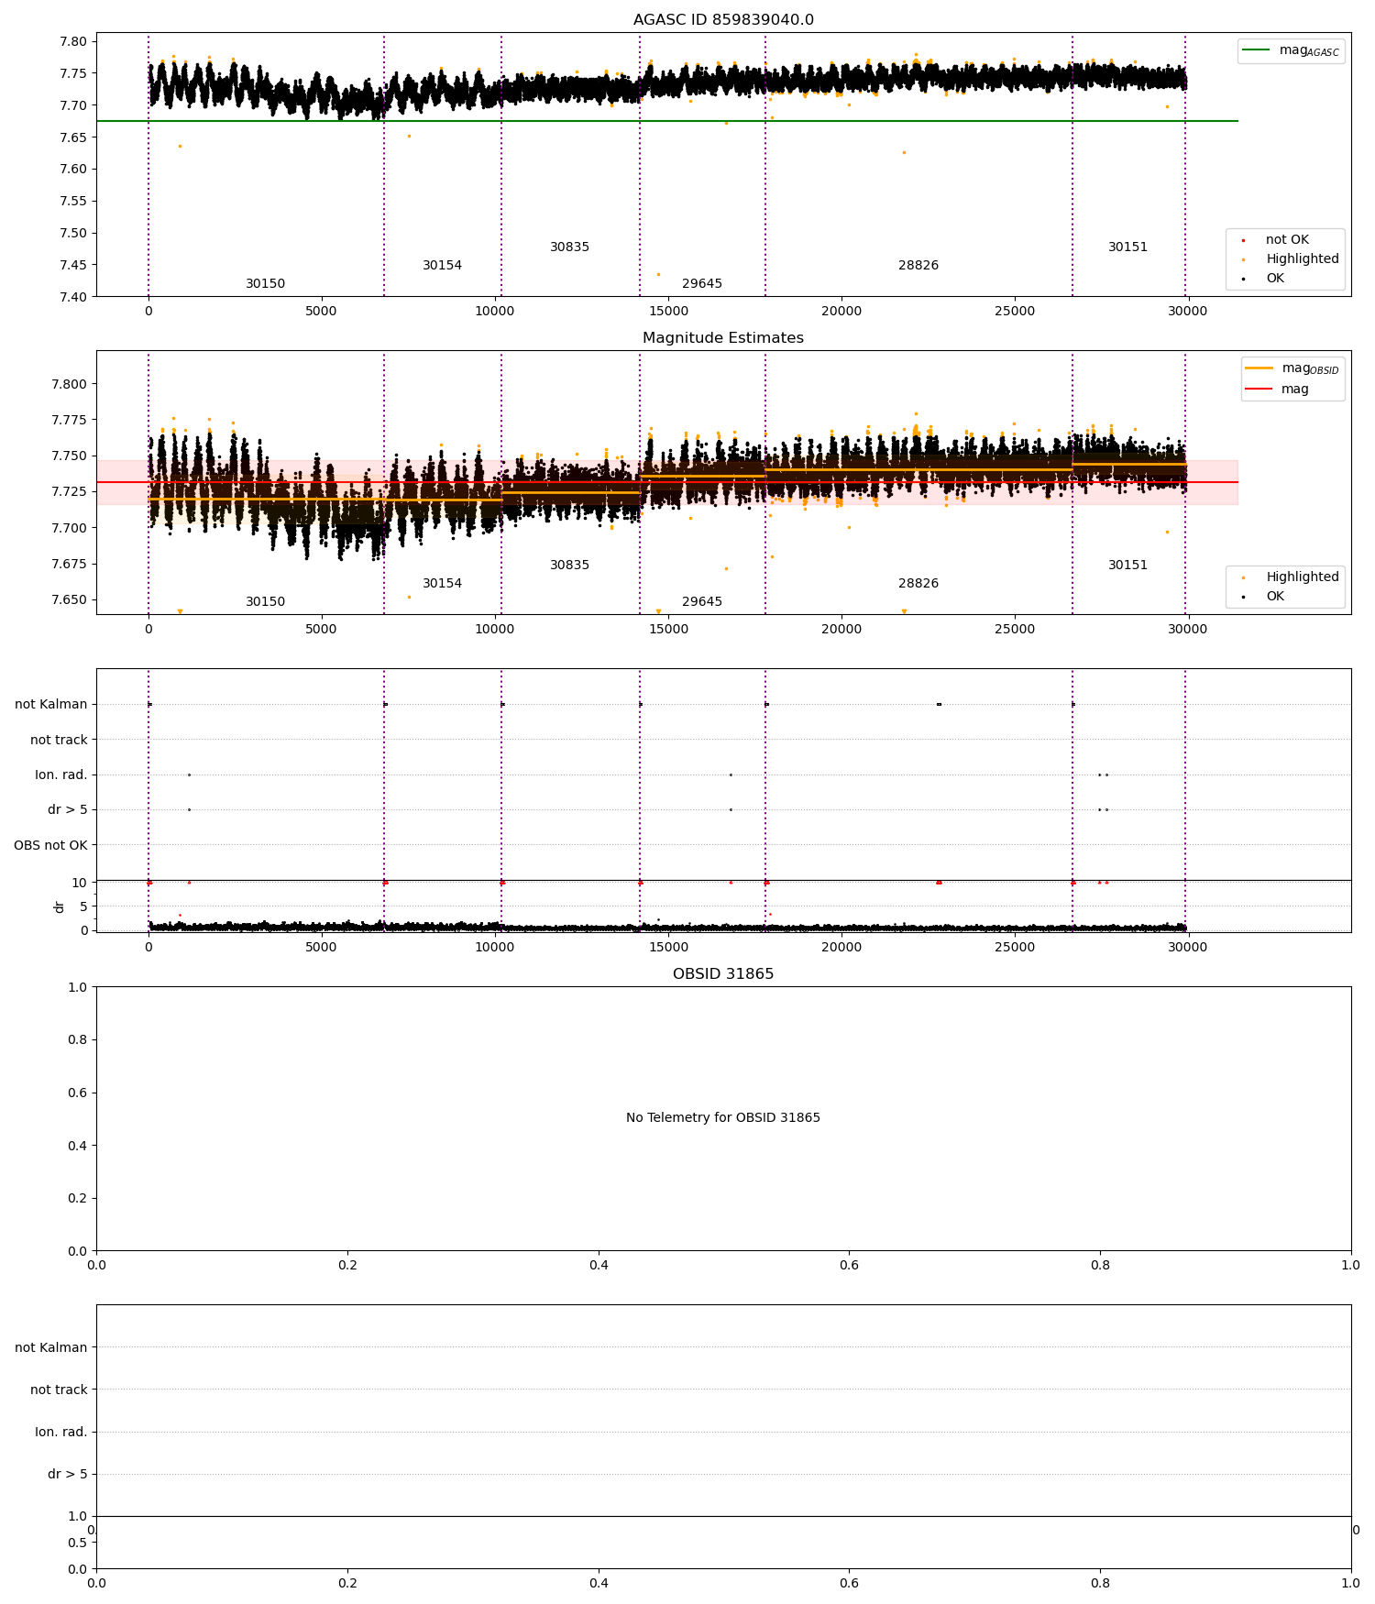1375x1604 pixels.
Task: Click 'Ion. rad.' label in the bottom panel
Action: (x=60, y=1432)
